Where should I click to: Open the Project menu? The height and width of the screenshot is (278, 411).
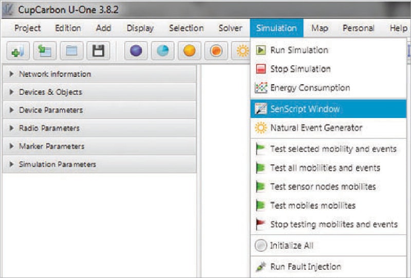tap(28, 28)
